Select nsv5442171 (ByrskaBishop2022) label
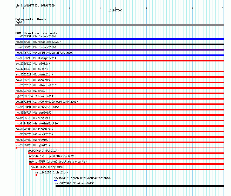 (x=52, y=156)
